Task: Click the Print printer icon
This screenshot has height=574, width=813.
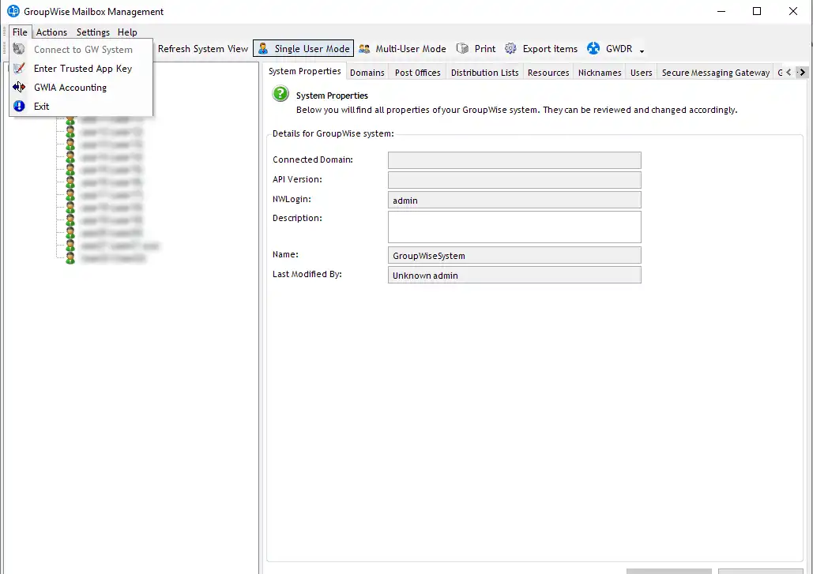Action: [x=462, y=49]
